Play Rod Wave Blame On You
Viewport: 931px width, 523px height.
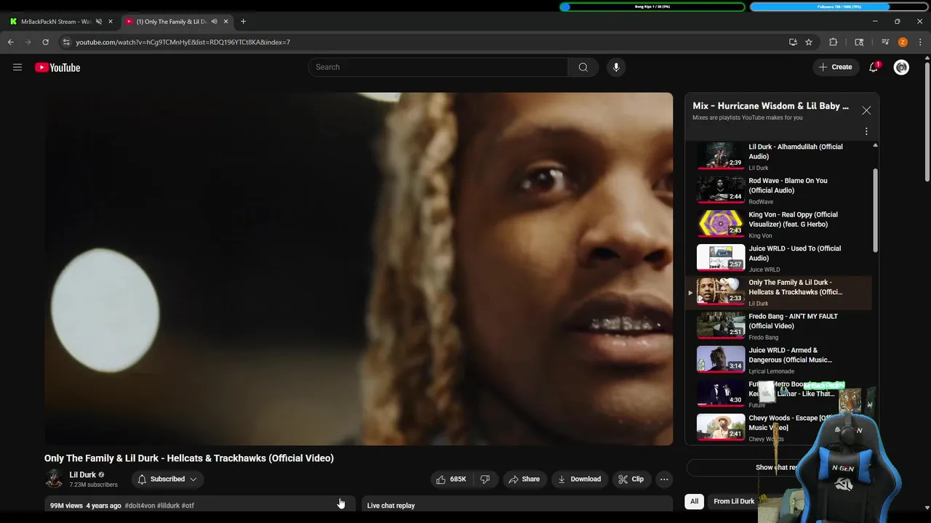pyautogui.click(x=778, y=190)
